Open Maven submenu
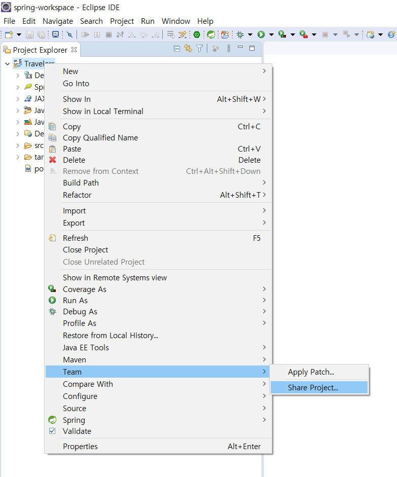This screenshot has width=397, height=477. (158, 360)
